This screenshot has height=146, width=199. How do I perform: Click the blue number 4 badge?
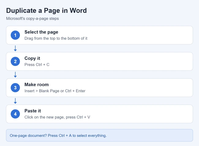tap(15, 114)
